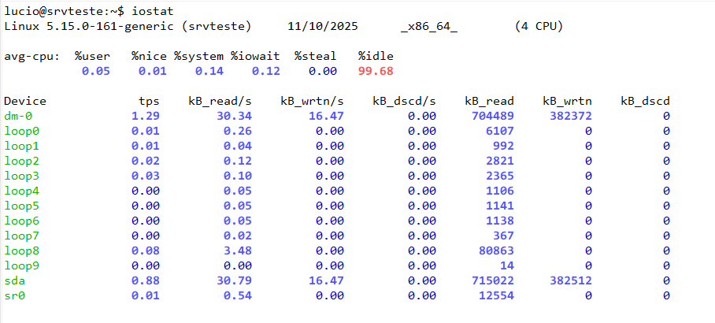715x323 pixels.
Task: Click dm-0 tps value 1.29
Action: tap(146, 117)
